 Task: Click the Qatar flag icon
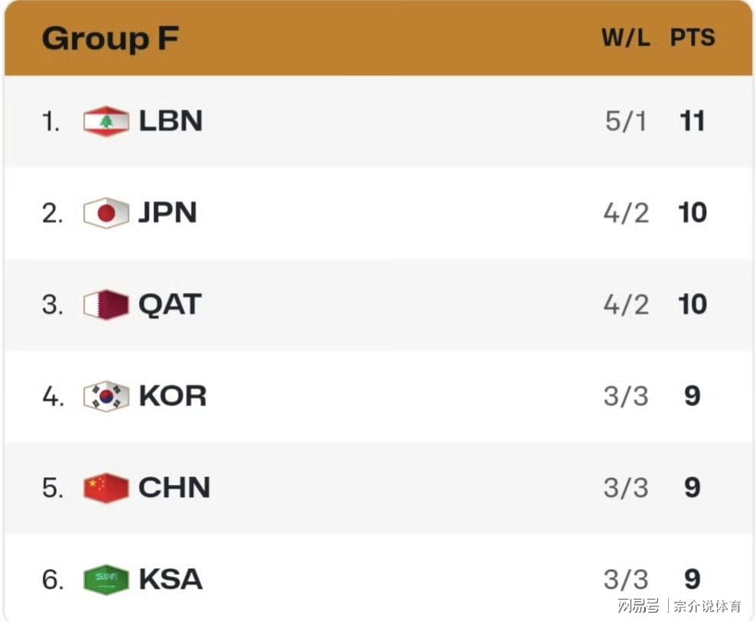[x=106, y=304]
